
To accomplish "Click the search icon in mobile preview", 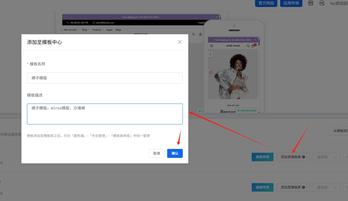I will pos(248,46).
